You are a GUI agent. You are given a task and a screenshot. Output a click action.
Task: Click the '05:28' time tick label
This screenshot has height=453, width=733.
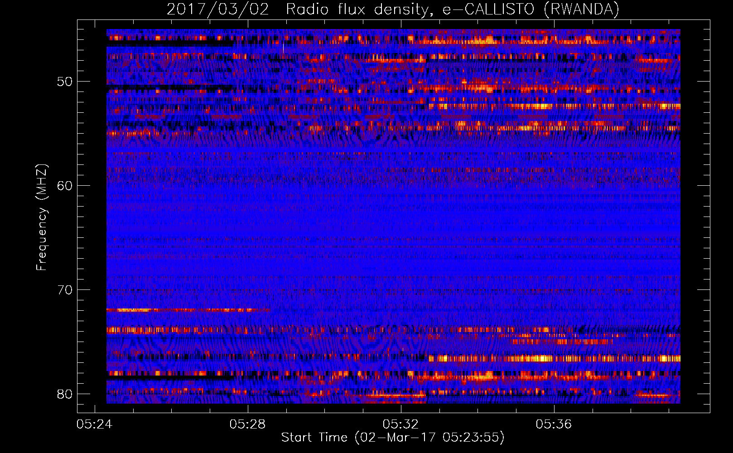pos(247,424)
